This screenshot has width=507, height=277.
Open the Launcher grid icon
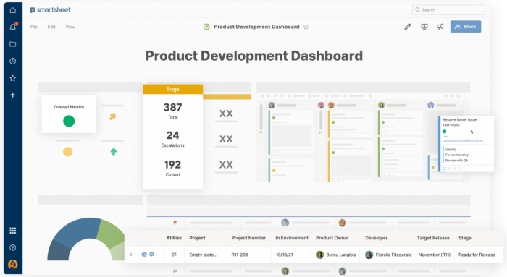pyautogui.click(x=12, y=231)
